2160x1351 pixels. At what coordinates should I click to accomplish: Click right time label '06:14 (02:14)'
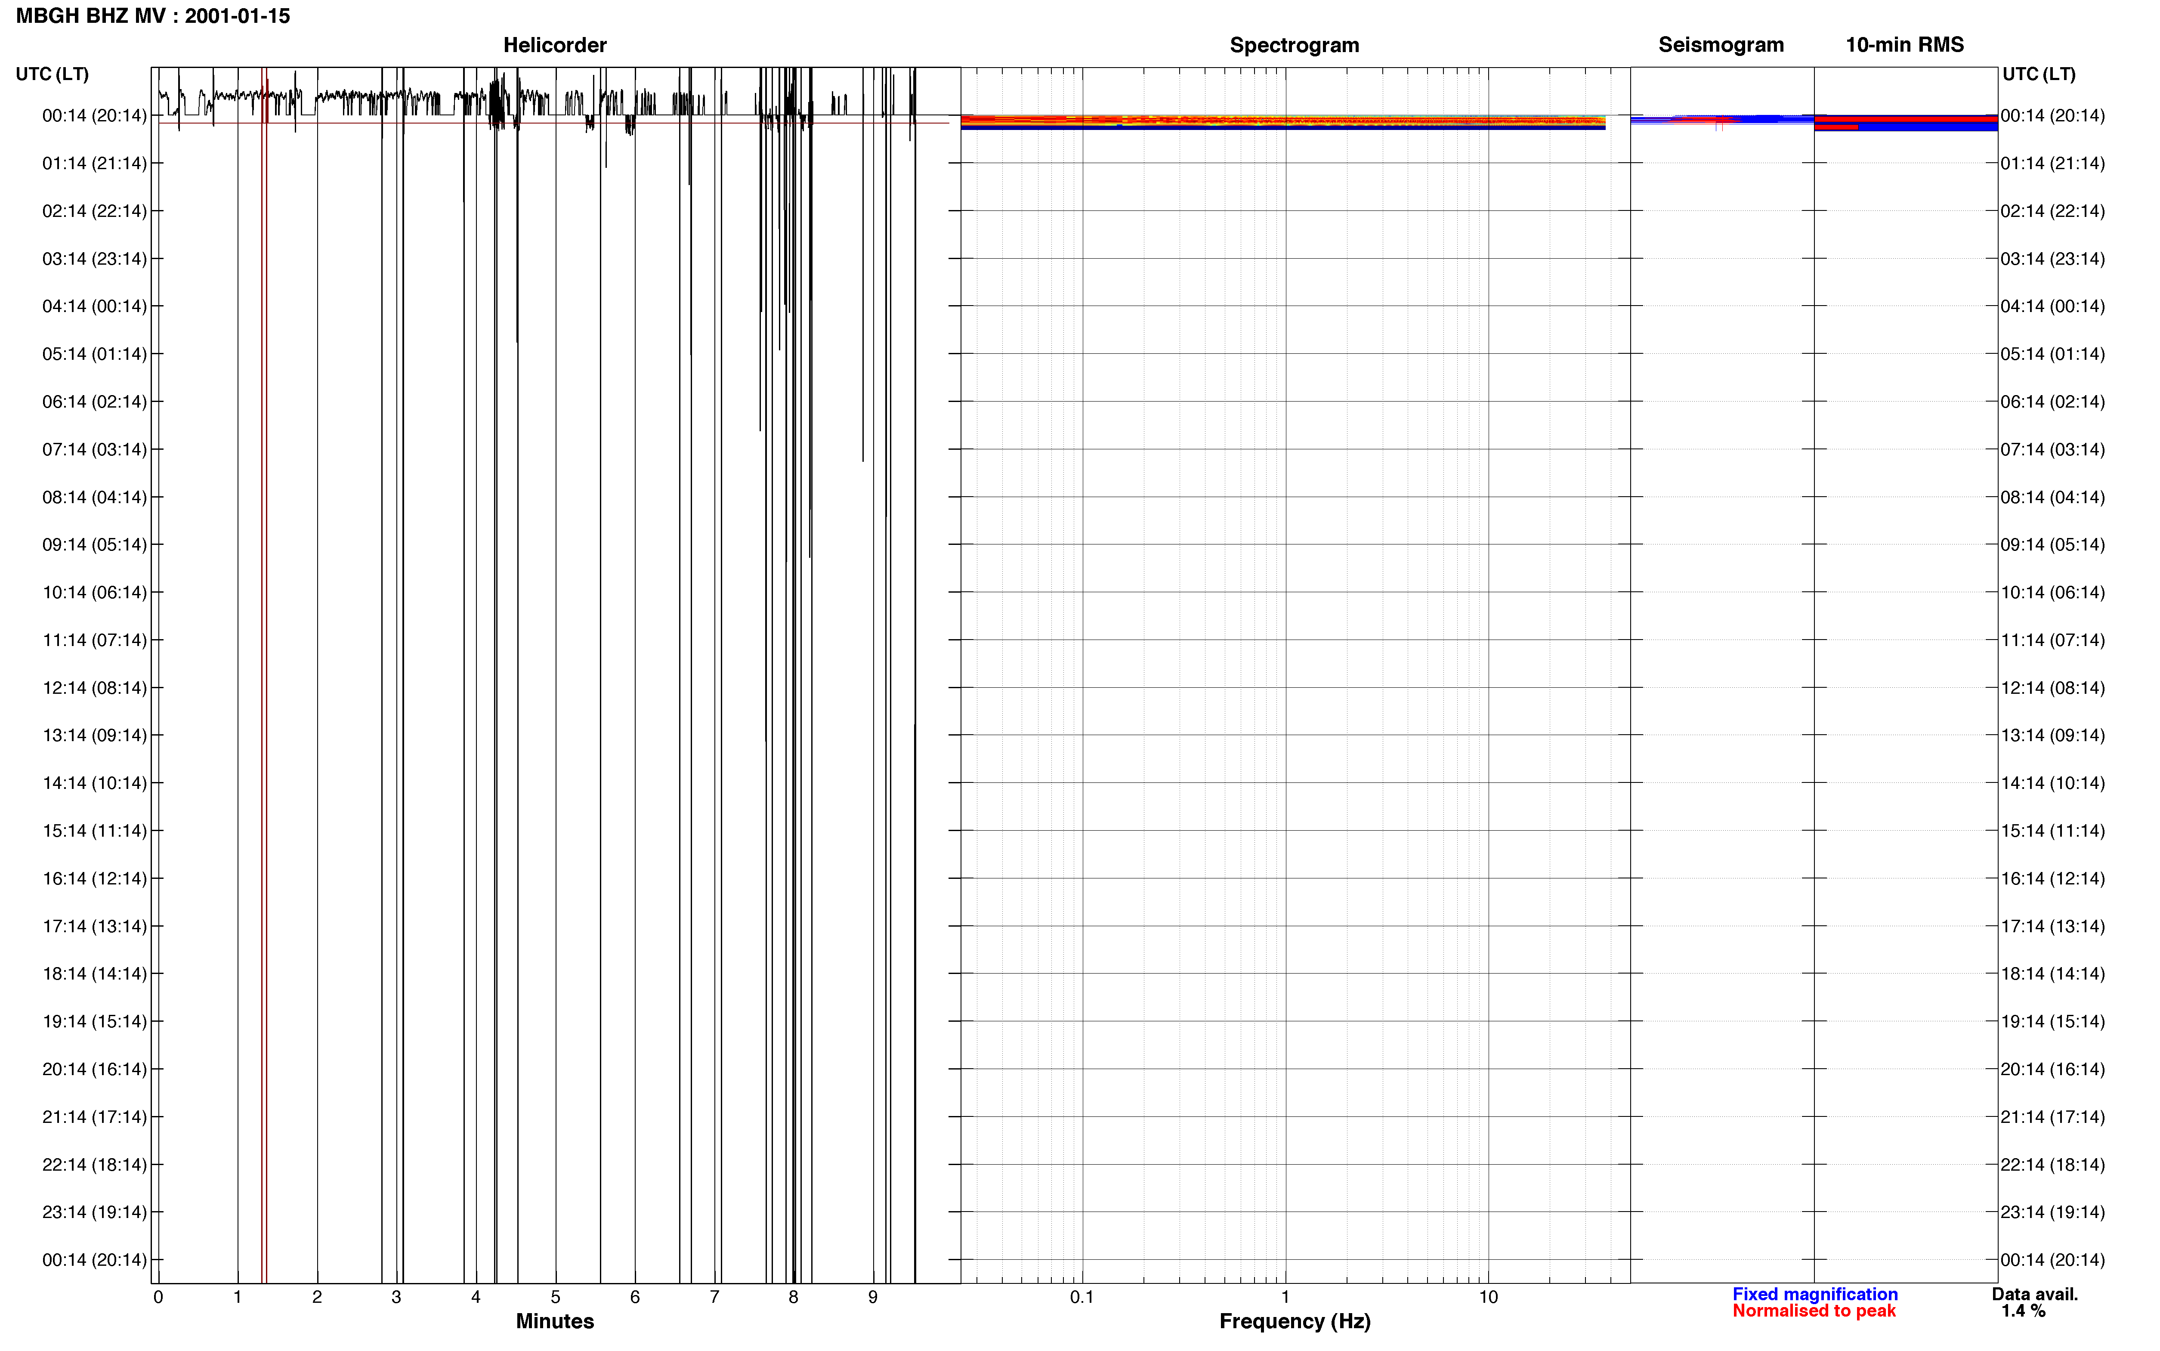coord(2053,402)
